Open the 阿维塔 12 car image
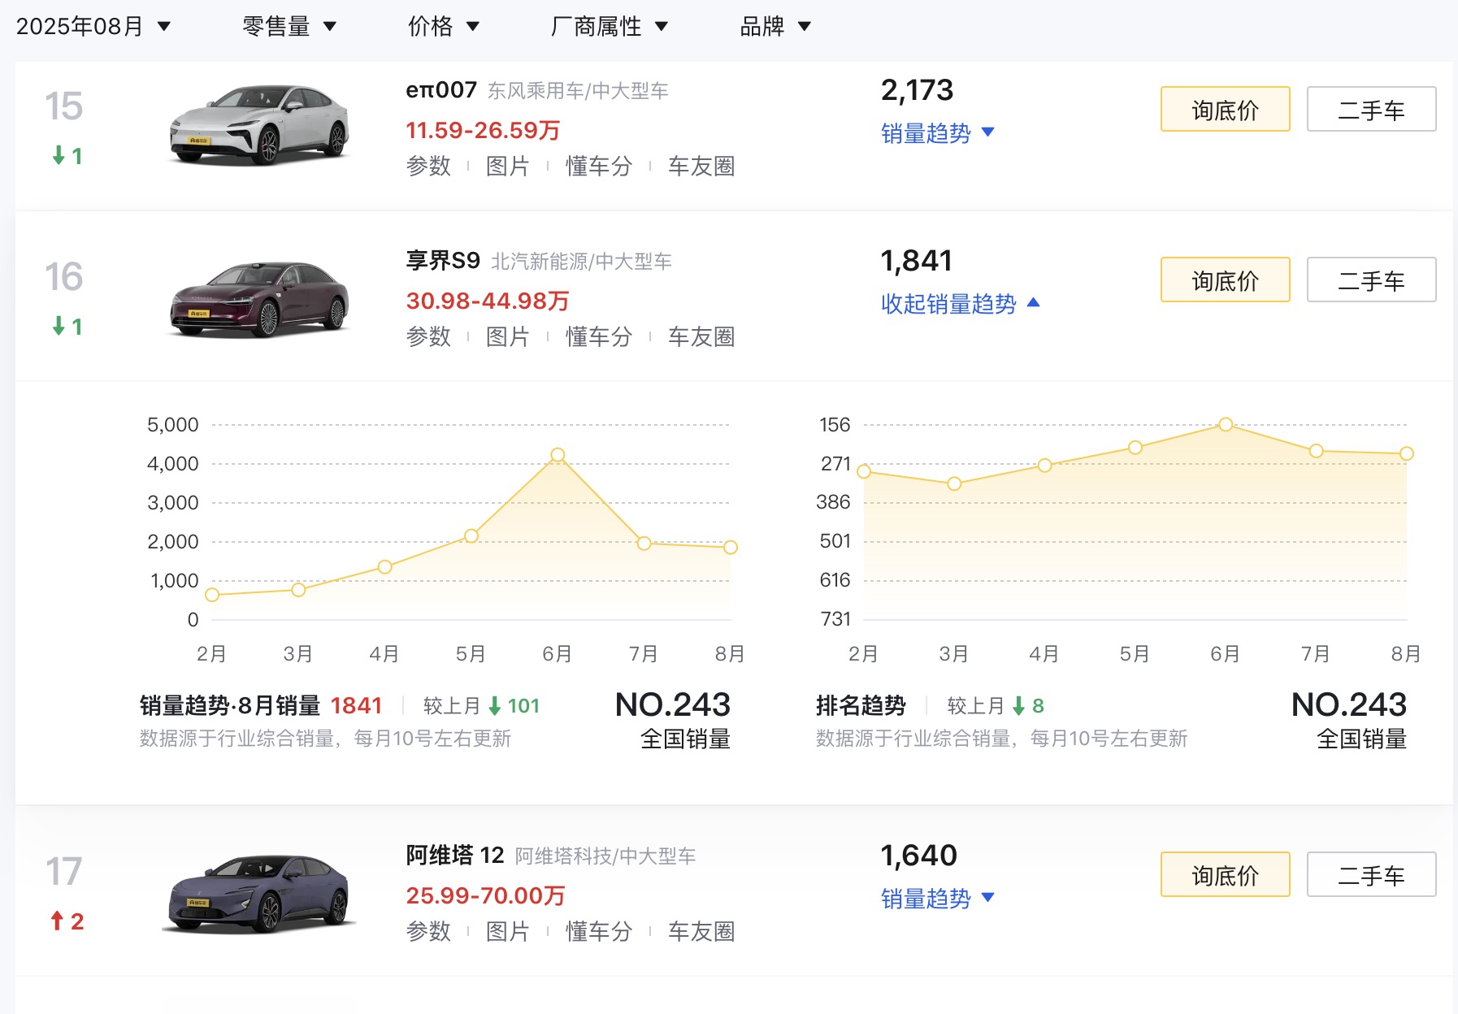Screen dimensions: 1458x1014 [259, 893]
